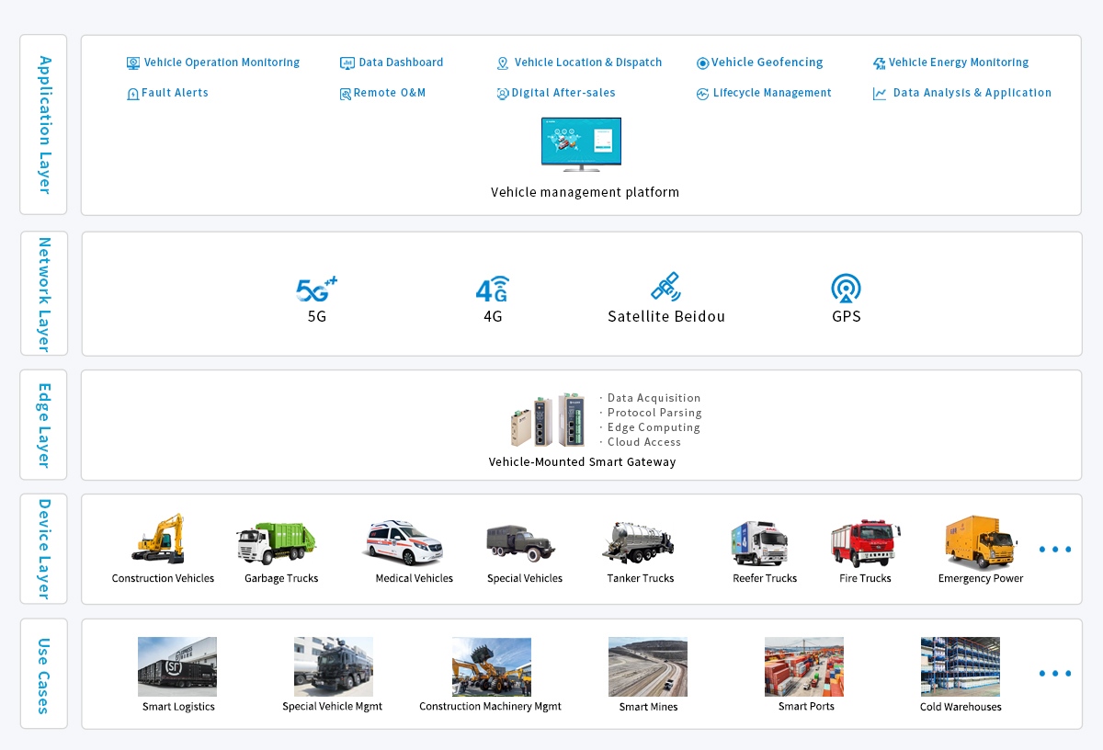The width and height of the screenshot is (1103, 750).
Task: Select the Fire Trucks image
Action: (865, 543)
